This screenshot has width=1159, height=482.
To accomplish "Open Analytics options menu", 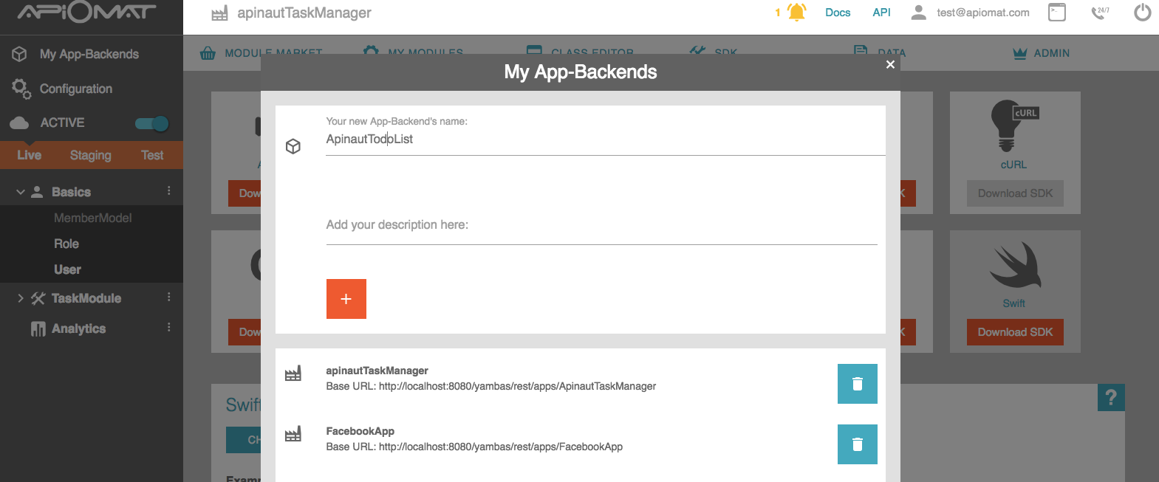I will [x=169, y=327].
